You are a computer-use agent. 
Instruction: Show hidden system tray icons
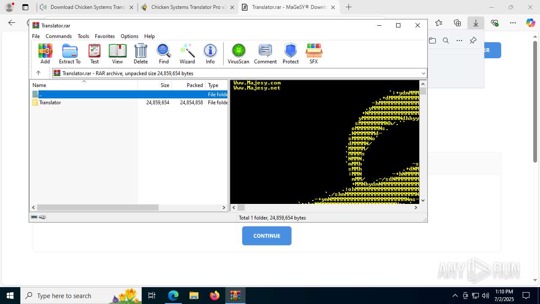pos(455,296)
